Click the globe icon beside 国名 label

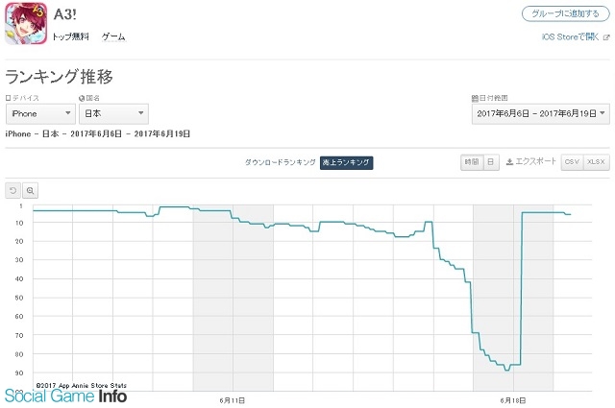coord(82,98)
